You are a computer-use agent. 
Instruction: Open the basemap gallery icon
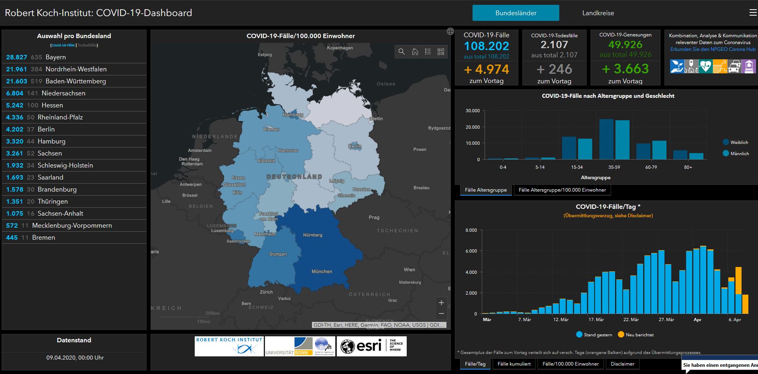pos(440,52)
